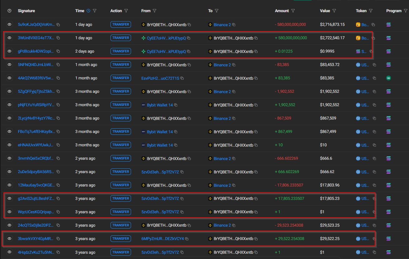Copy token address in 3WUn8VXEG4sT7X row
Viewport: 409px width, 259px height.
click(x=373, y=38)
